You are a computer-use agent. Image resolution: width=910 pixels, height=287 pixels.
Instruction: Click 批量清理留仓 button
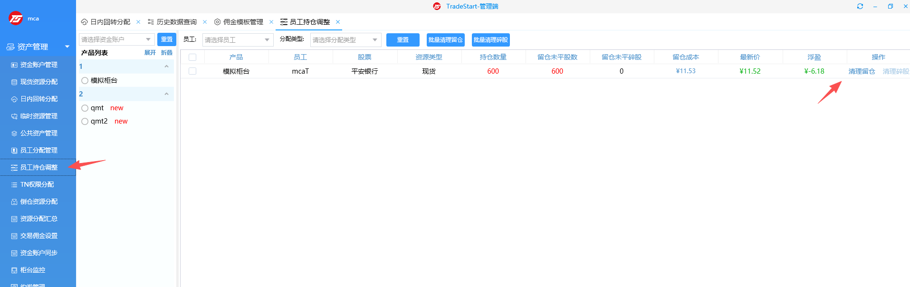pyautogui.click(x=446, y=40)
